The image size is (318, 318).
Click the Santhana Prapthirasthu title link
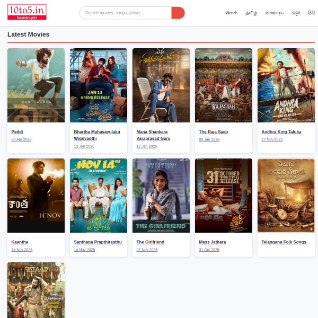coord(98,242)
